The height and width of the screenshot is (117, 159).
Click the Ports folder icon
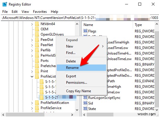[37, 61]
